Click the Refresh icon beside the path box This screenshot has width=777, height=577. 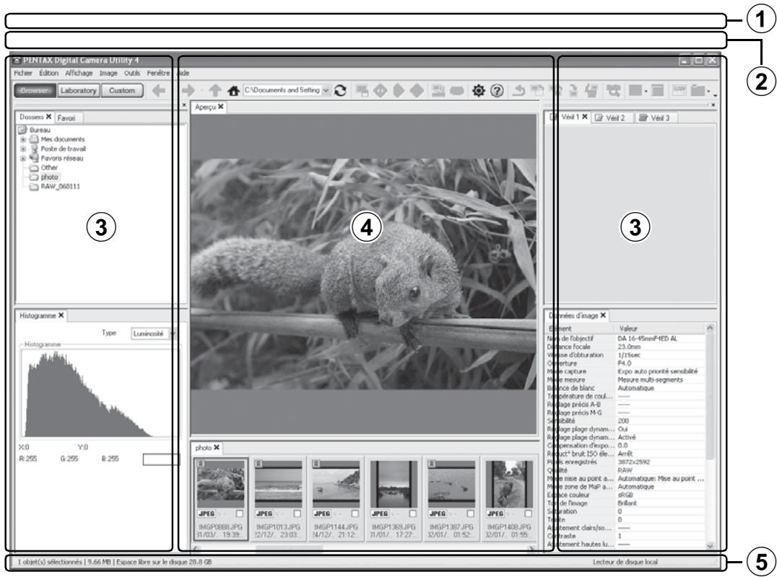coord(340,91)
